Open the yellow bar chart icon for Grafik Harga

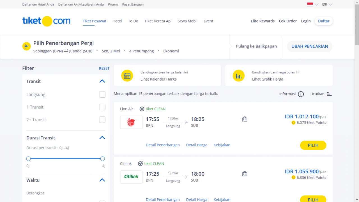point(239,76)
